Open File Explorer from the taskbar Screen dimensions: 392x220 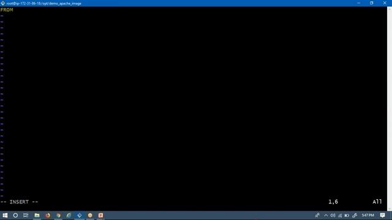point(37,215)
